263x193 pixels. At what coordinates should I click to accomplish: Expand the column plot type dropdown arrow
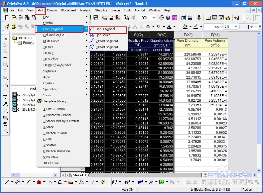point(44,182)
